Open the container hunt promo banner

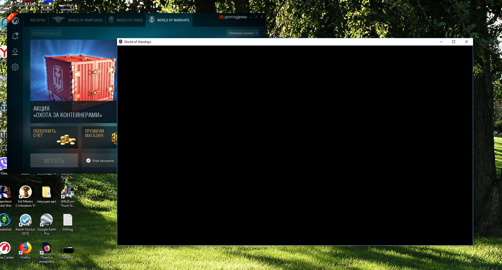[x=74, y=81]
